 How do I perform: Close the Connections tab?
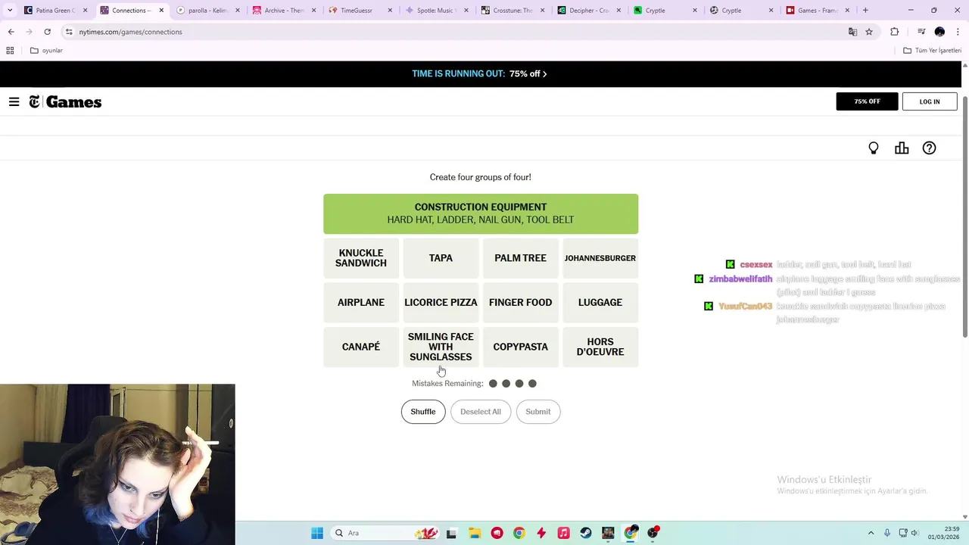[x=161, y=11]
